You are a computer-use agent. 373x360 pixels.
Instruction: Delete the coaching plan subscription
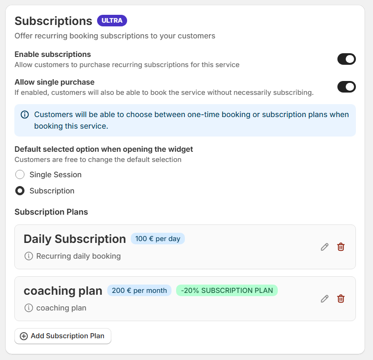click(x=341, y=299)
